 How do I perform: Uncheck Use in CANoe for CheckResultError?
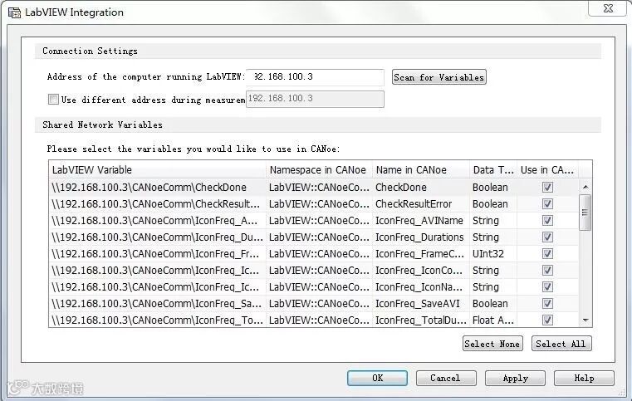(547, 203)
